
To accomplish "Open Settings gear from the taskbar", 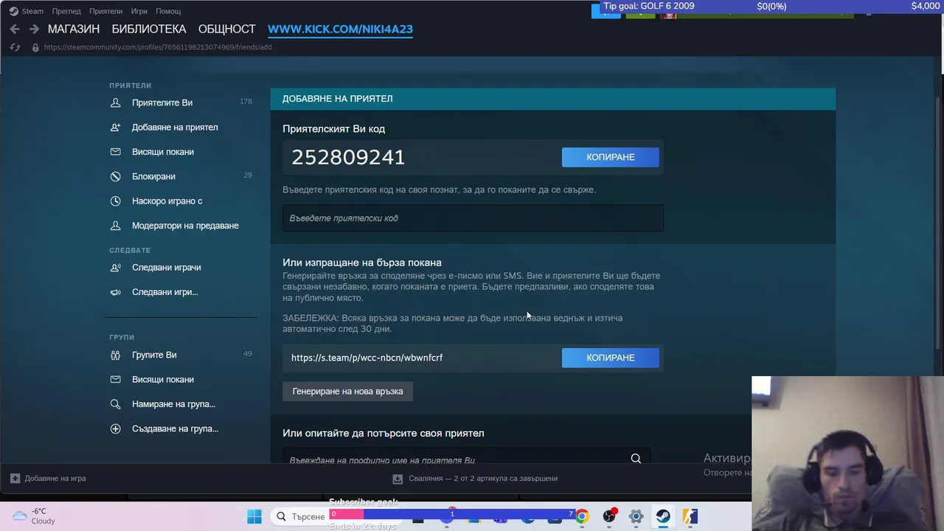I will tap(636, 516).
